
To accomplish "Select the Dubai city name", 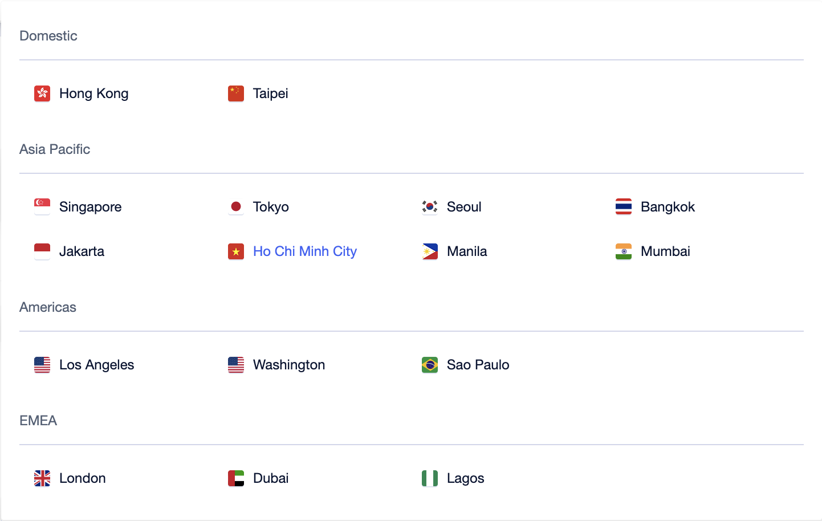I will point(271,478).
